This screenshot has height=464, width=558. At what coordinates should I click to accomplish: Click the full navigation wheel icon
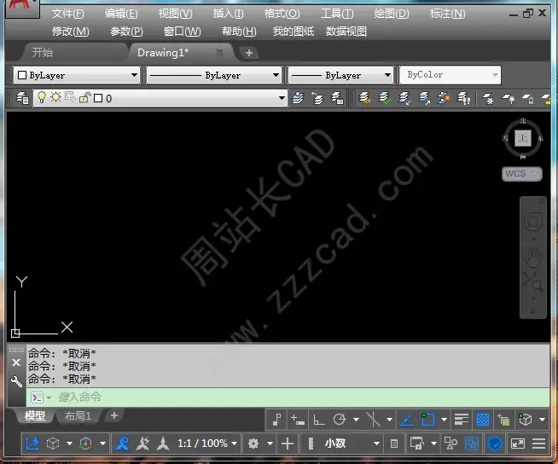coord(532,222)
